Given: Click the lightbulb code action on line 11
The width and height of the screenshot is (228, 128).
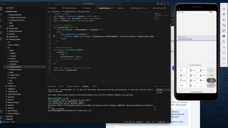Looking at the screenshot, I should (54, 36).
